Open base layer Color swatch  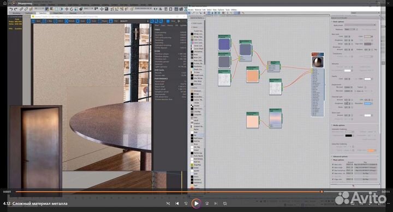[368, 36]
